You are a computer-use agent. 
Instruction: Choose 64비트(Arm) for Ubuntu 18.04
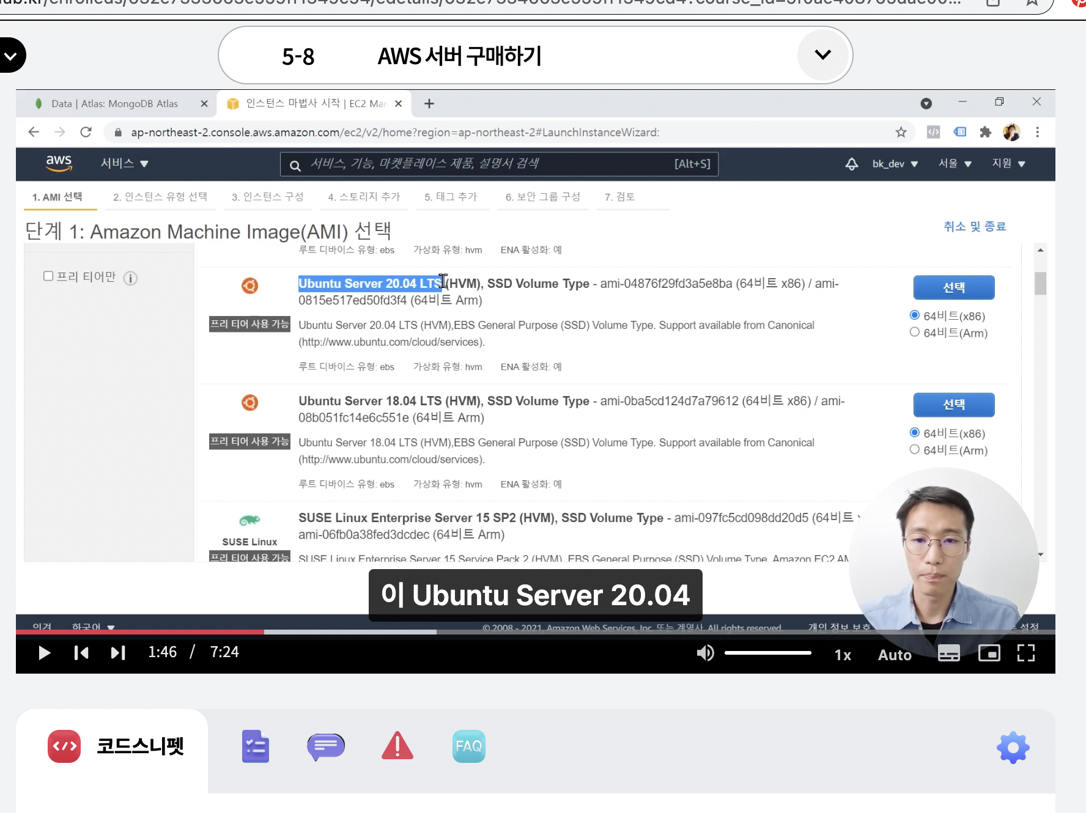pos(915,449)
